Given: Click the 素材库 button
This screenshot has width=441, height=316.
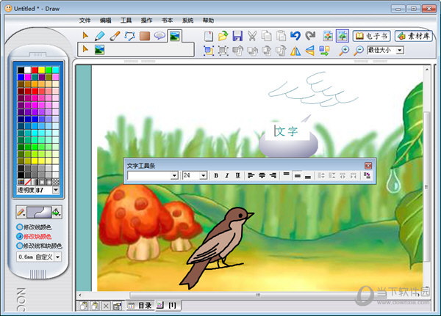Looking at the screenshot, I should 414,36.
